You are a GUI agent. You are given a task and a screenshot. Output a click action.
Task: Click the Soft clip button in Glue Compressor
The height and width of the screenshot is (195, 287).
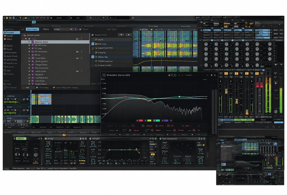click(199, 145)
